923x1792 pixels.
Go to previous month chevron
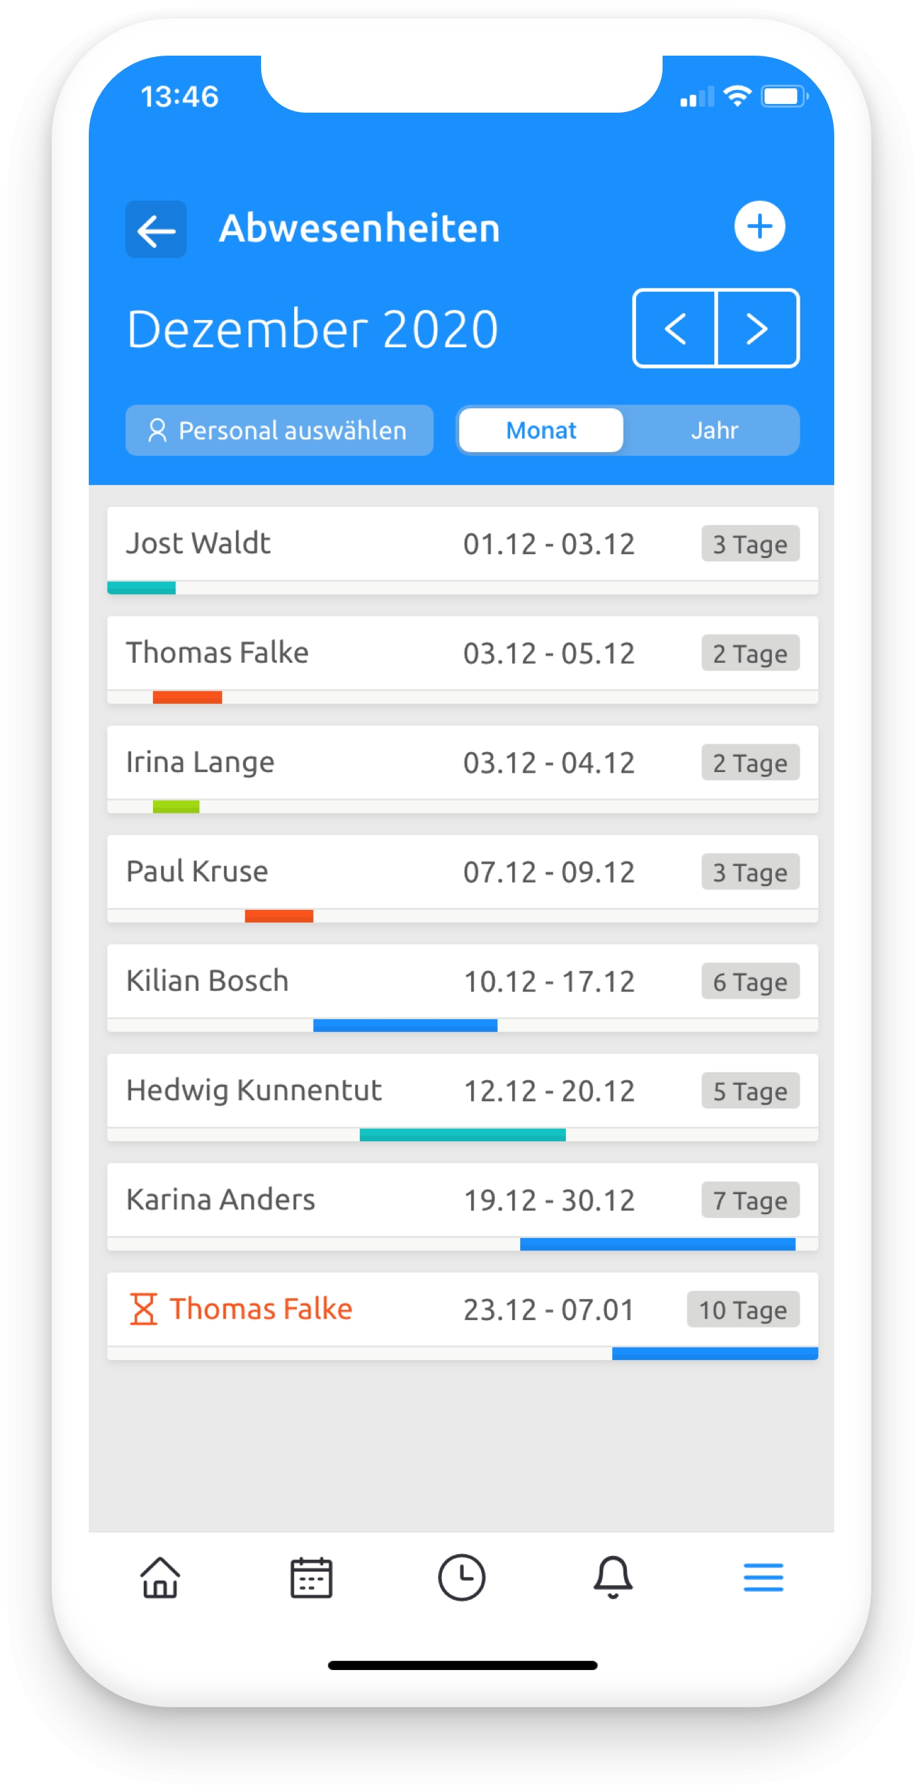675,328
